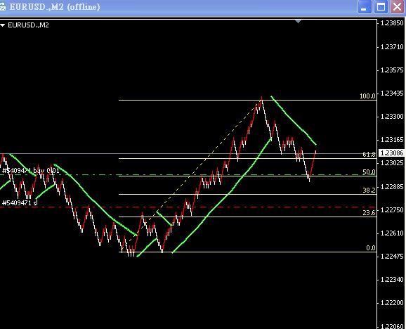Maximize the EURUSD chart window

pyautogui.click(x=381, y=7)
